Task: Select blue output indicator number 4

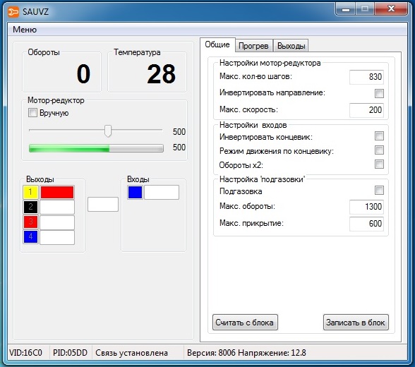Action: tap(31, 236)
